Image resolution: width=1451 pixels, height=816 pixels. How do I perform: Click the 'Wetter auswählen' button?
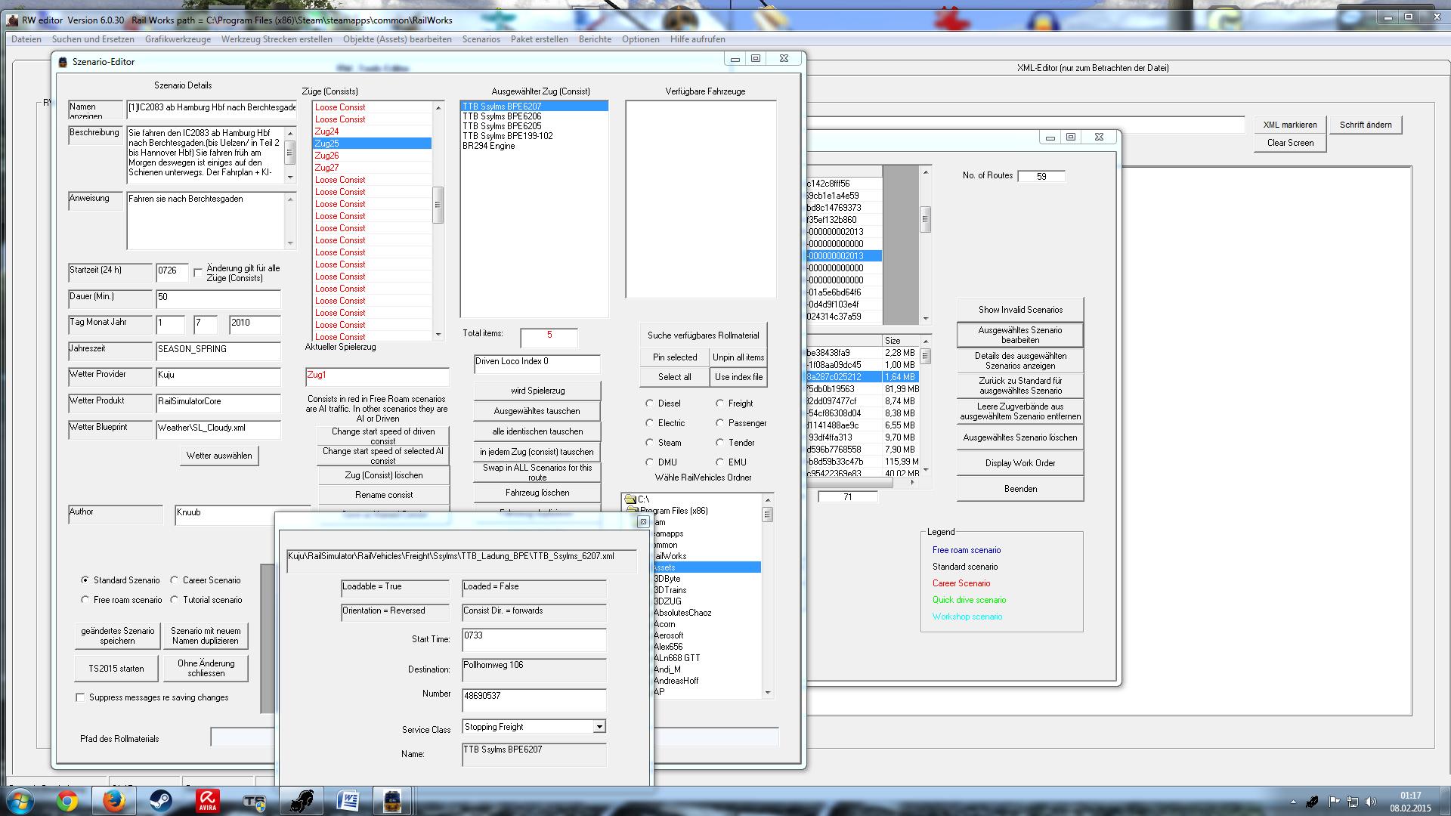(x=219, y=456)
